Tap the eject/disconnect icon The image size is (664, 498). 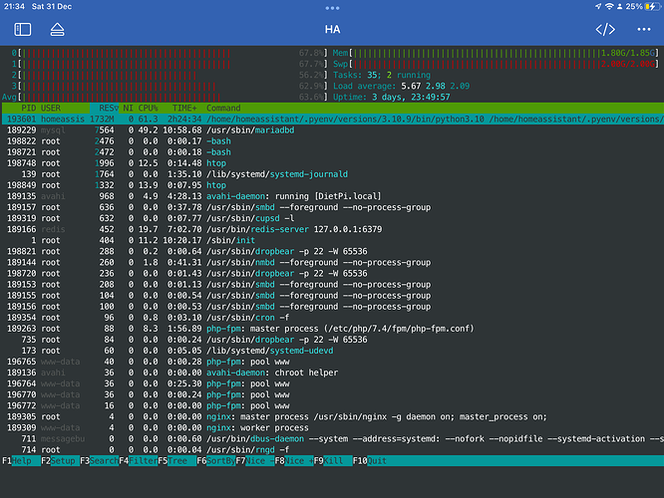(x=57, y=29)
